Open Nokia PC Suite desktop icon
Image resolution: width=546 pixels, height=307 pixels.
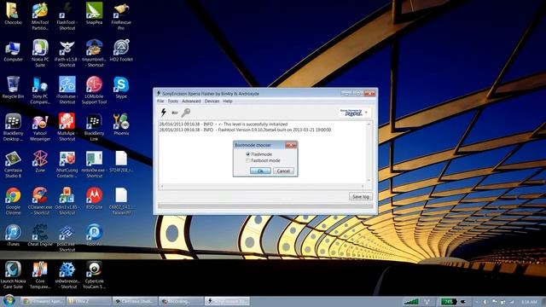[40, 53]
